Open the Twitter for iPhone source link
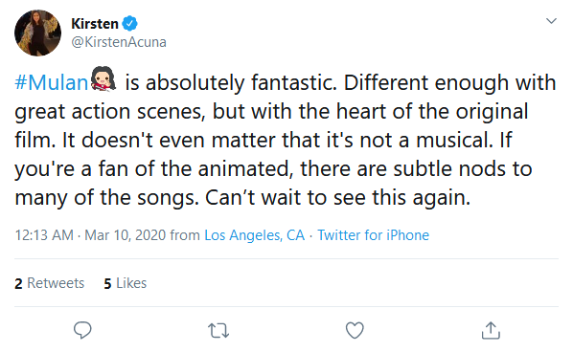This screenshot has width=573, height=353. (373, 235)
